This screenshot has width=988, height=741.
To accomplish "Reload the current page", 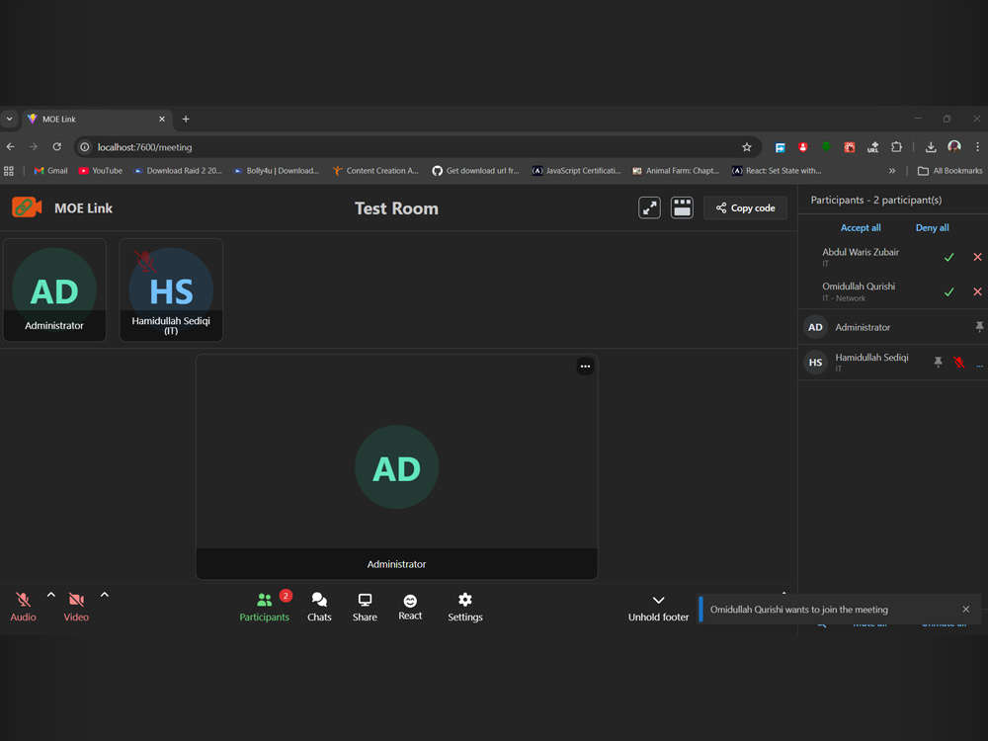I will (x=56, y=147).
